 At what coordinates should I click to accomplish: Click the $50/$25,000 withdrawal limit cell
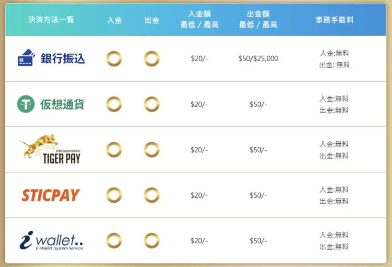[x=258, y=59]
